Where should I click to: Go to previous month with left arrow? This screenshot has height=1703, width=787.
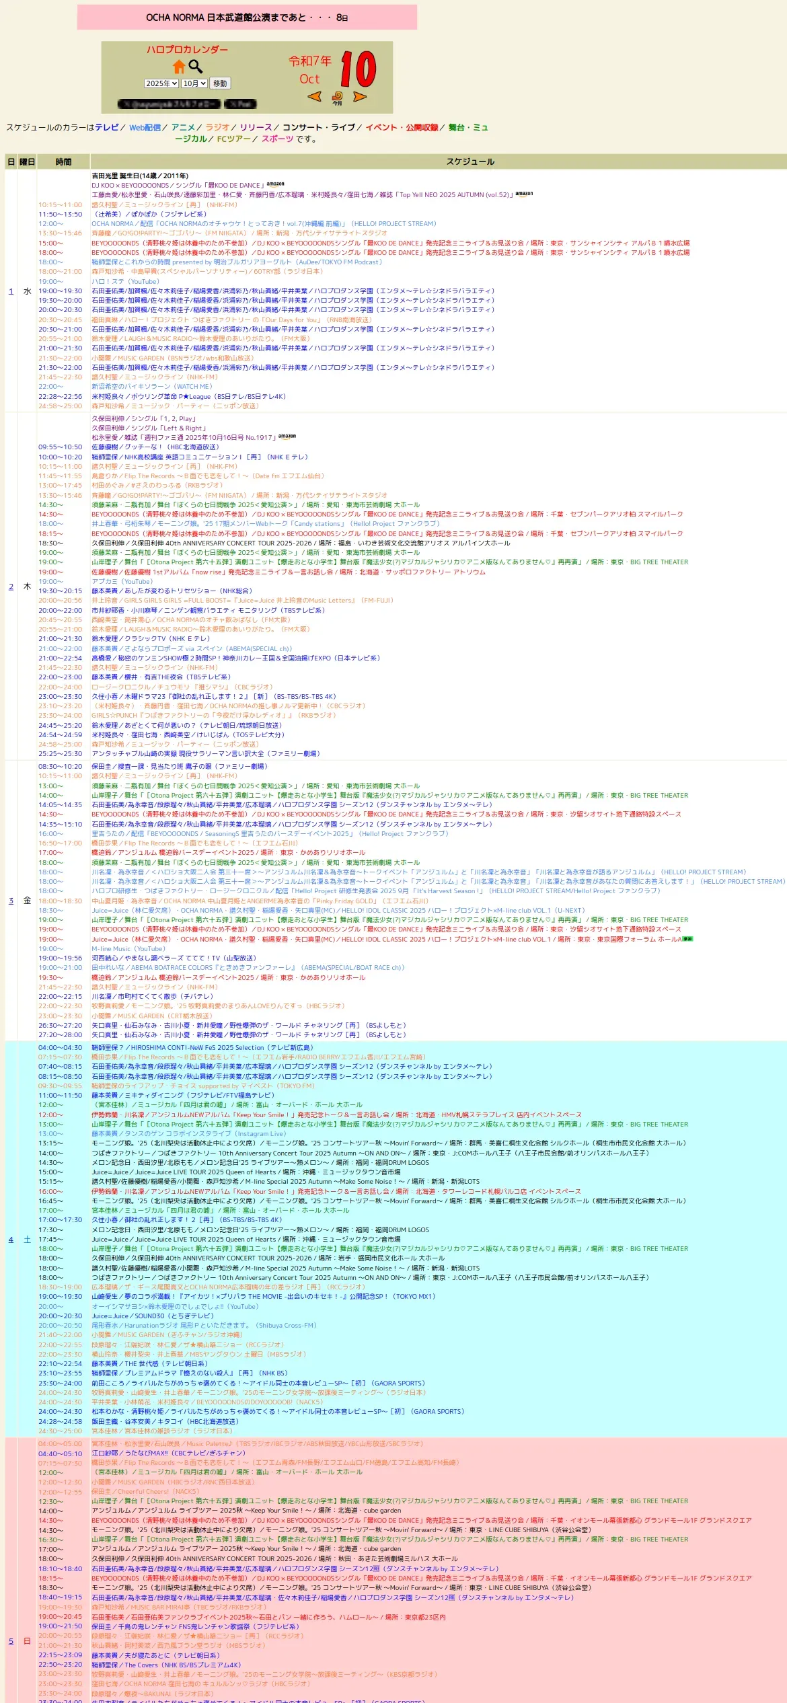click(314, 96)
